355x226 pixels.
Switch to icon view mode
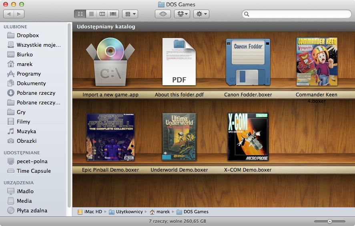80,14
